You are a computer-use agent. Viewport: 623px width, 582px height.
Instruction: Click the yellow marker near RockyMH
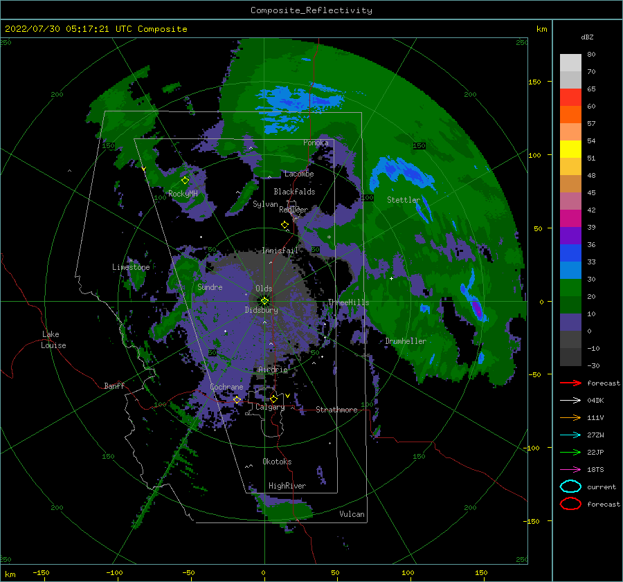[185, 181]
